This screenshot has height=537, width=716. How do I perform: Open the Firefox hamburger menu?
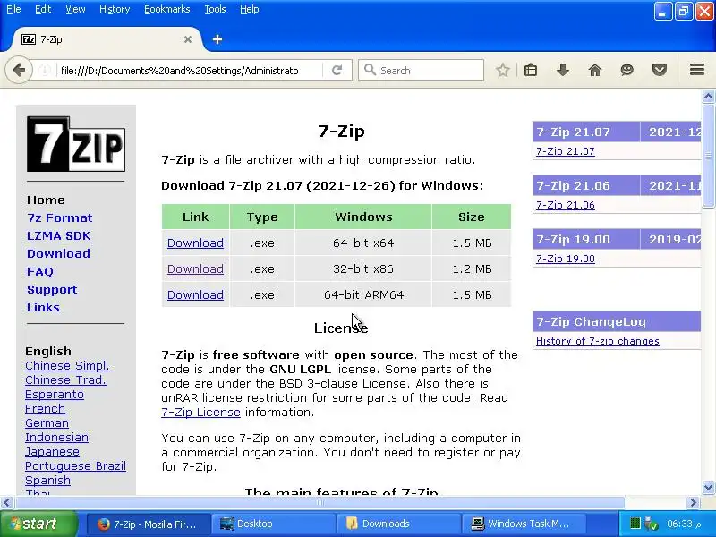(x=697, y=70)
